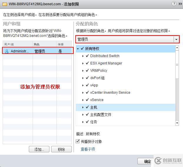Collapse the 所有特权 tree node
183x167 pixels.
78,49
